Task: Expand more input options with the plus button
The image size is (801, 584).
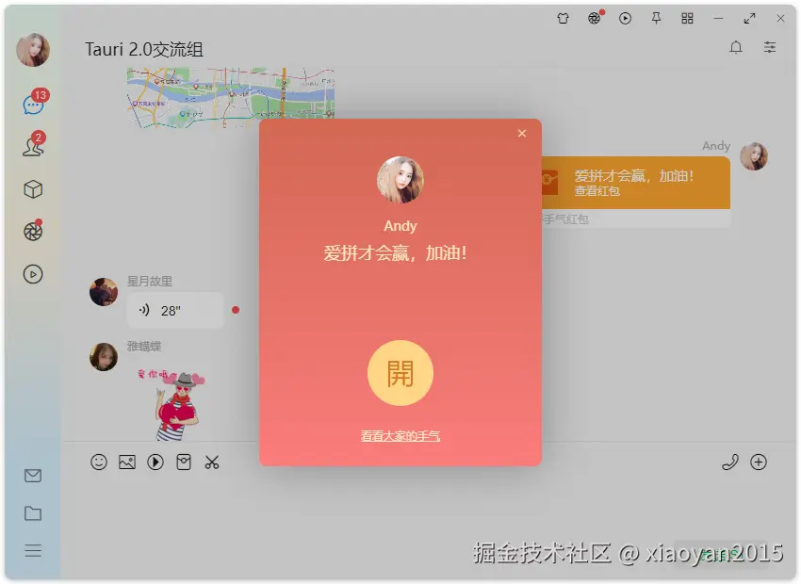Action: pos(760,462)
